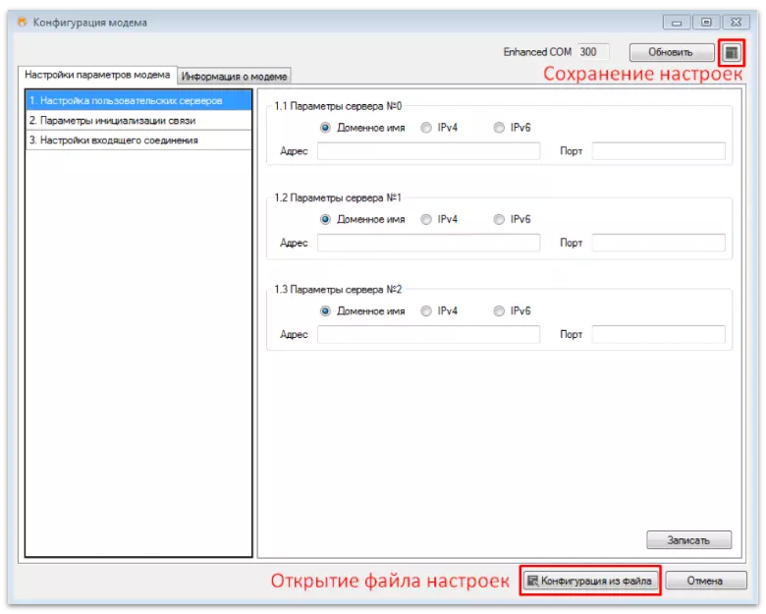Click the Записать button
Screen dimensions: 766x614
[688, 539]
